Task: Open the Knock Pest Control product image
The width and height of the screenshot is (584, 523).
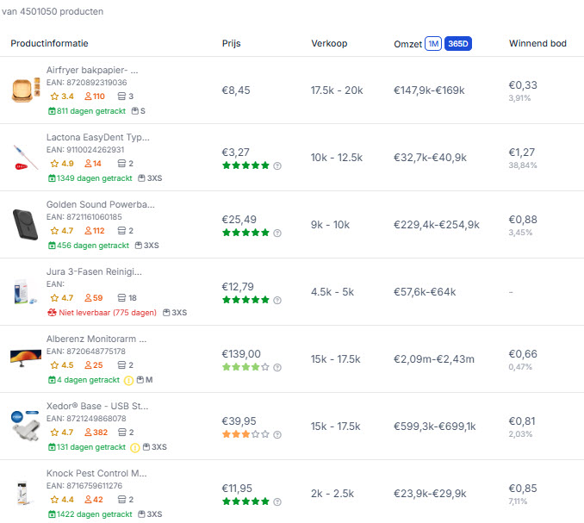Action: 23,493
